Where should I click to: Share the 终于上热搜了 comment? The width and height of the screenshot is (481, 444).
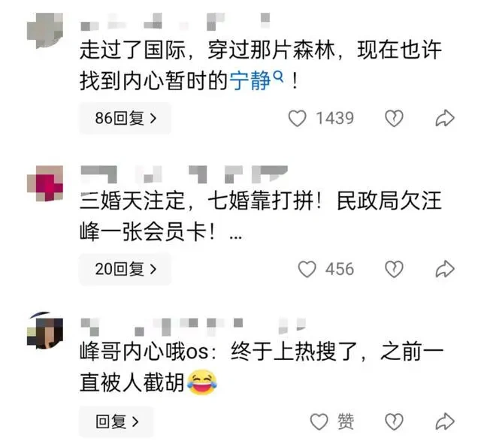[x=445, y=421]
